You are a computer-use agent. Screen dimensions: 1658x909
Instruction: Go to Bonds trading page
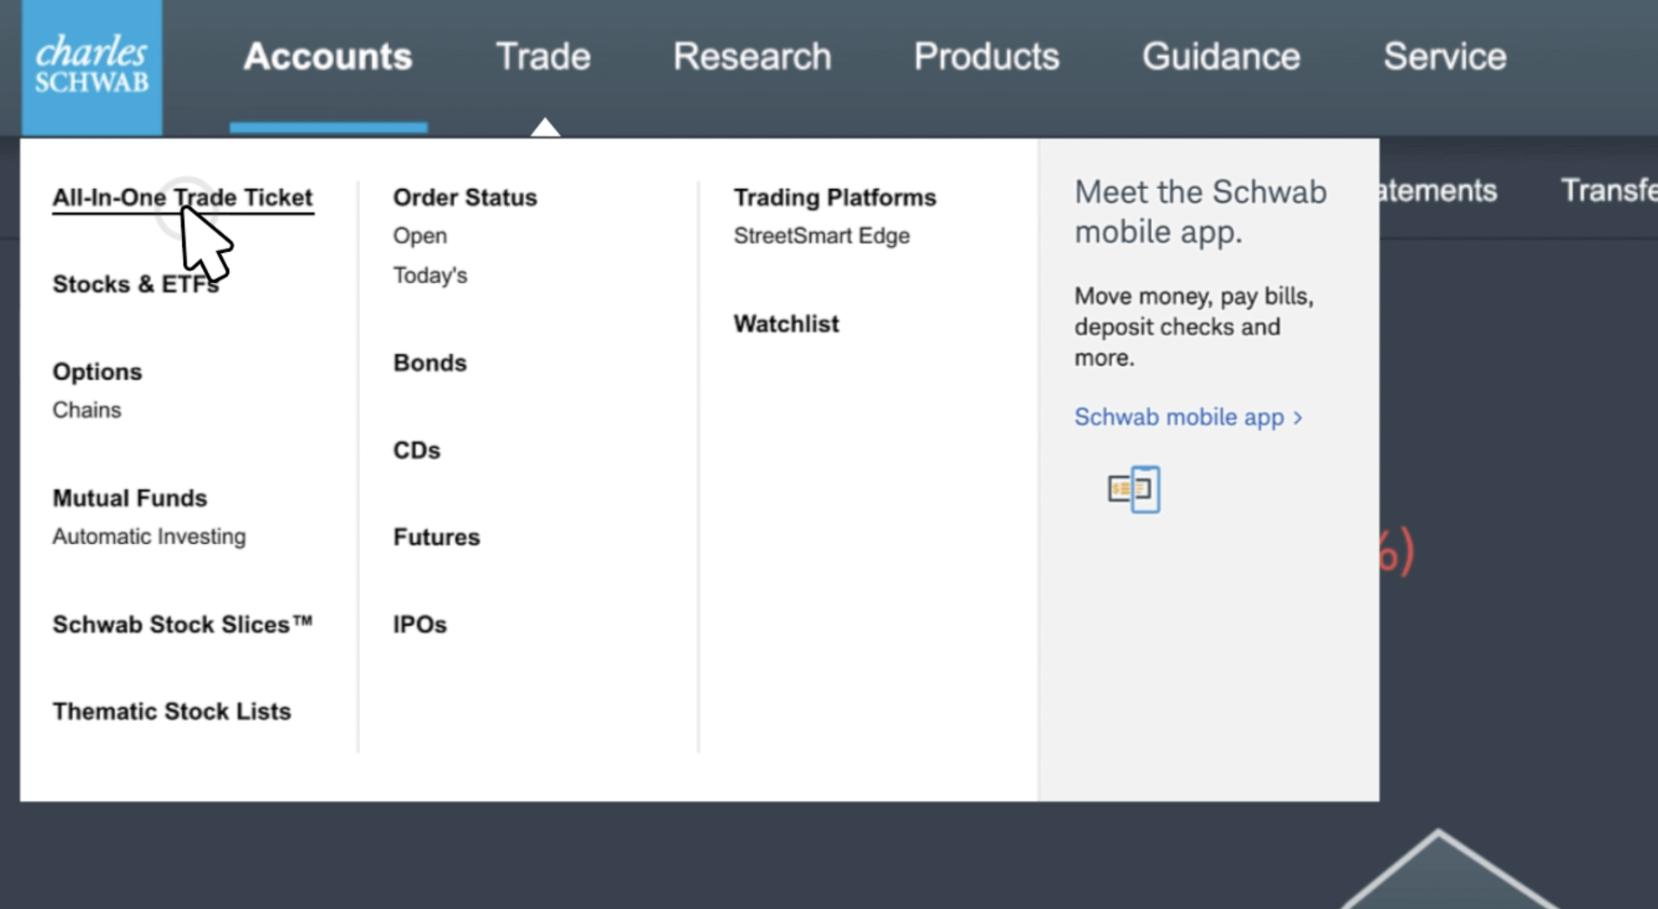(x=429, y=363)
